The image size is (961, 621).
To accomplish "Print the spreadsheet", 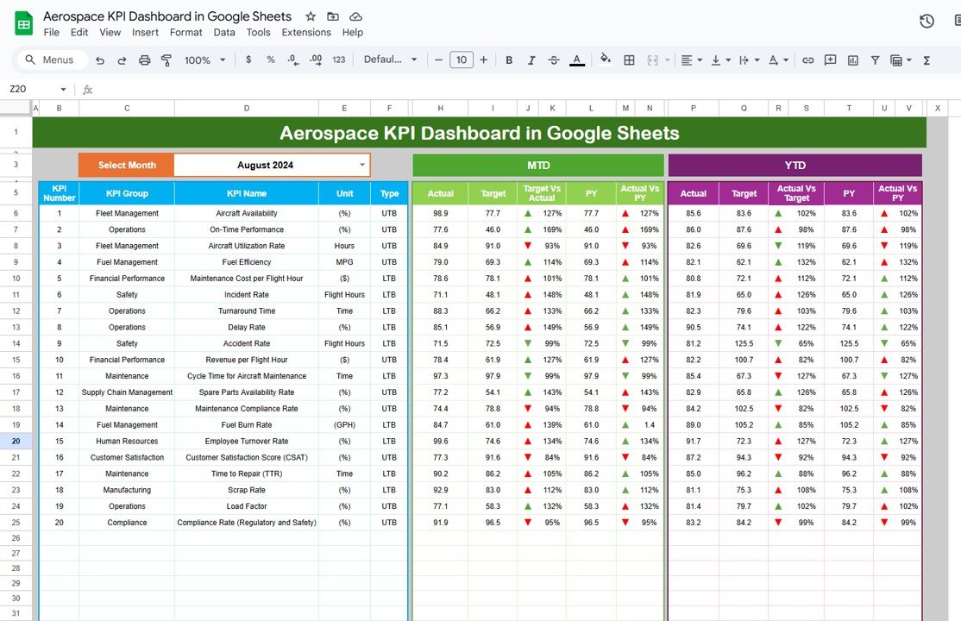I will pyautogui.click(x=144, y=60).
